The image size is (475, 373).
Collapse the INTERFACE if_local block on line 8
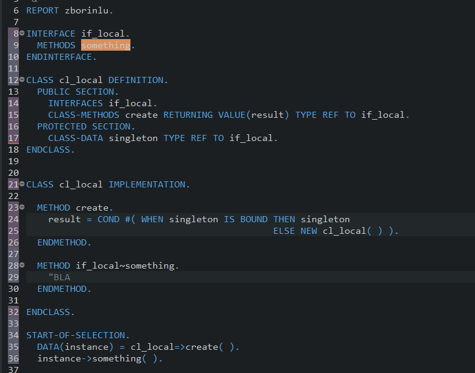[22, 33]
